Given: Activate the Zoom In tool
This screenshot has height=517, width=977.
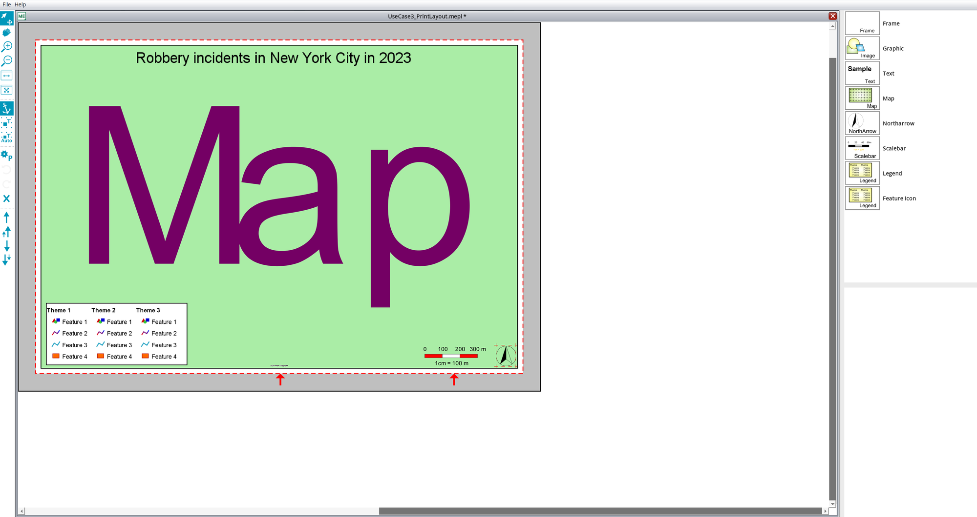Looking at the screenshot, I should click(6, 46).
